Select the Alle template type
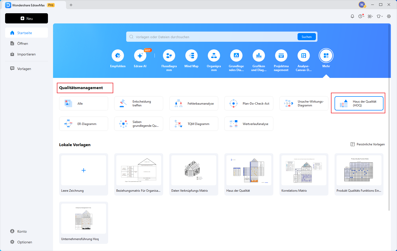This screenshot has width=397, height=251. (x=84, y=103)
